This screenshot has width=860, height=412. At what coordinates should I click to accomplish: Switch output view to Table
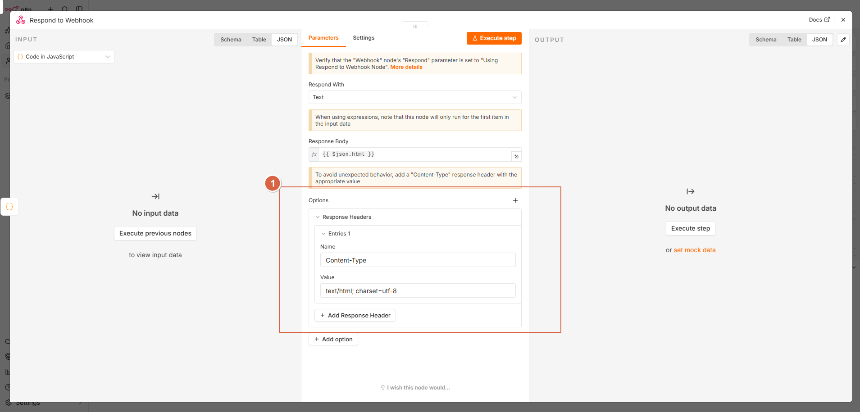point(794,40)
